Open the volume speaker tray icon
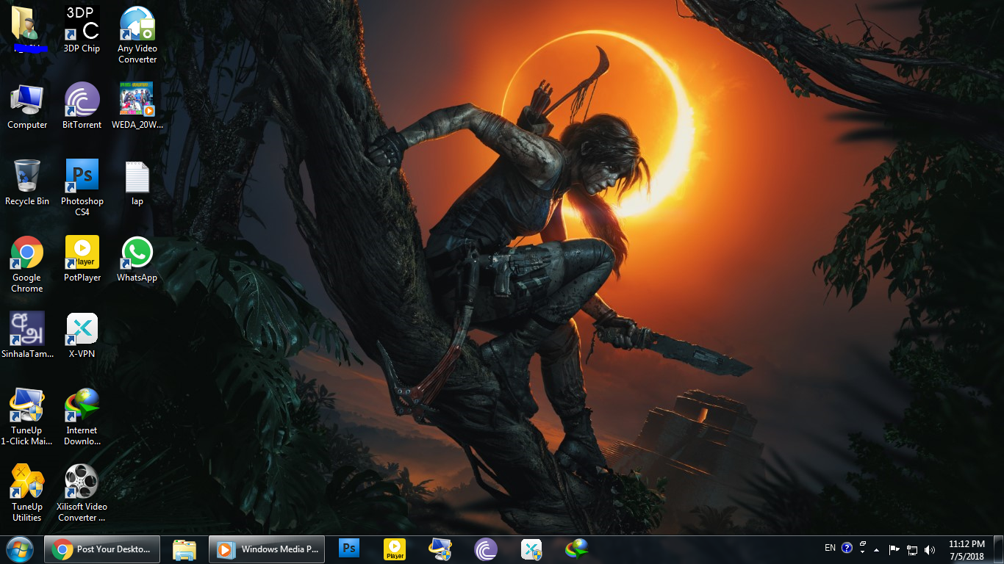The width and height of the screenshot is (1004, 564). 930,549
